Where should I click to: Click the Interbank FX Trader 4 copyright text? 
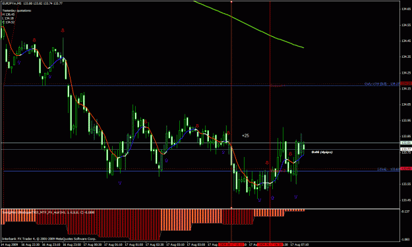coord(49,239)
